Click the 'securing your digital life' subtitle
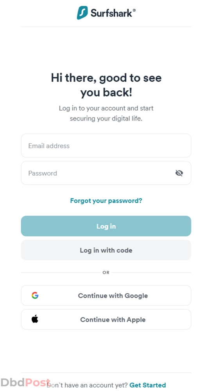This screenshot has height=391, width=204. 106,118
